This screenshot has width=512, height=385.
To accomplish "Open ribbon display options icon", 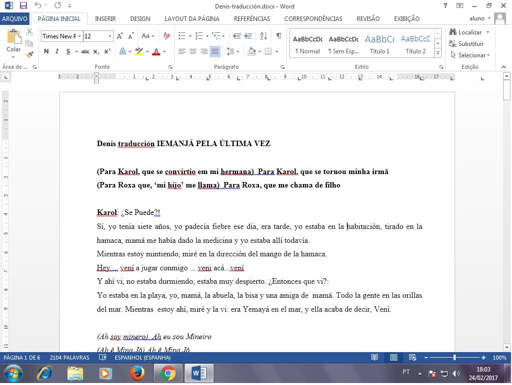I will [460, 5].
